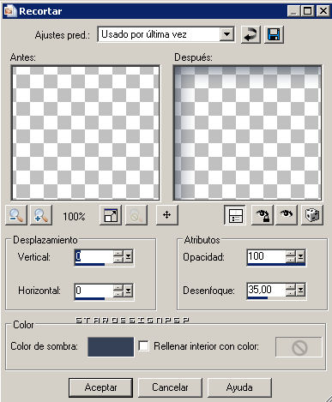Open the Horizontal slider popup arrow
The width and height of the screenshot is (332, 402).
129,291
